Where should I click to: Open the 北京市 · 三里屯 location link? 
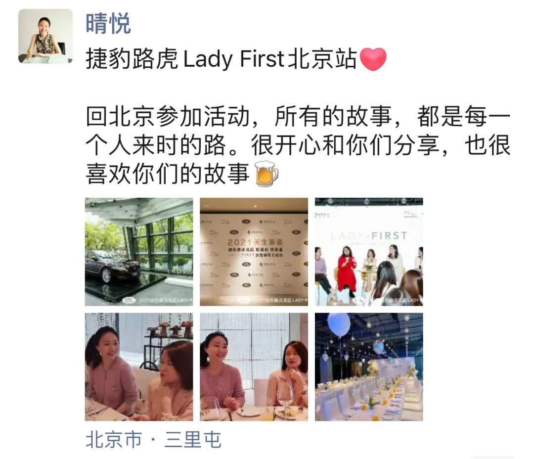pyautogui.click(x=153, y=439)
